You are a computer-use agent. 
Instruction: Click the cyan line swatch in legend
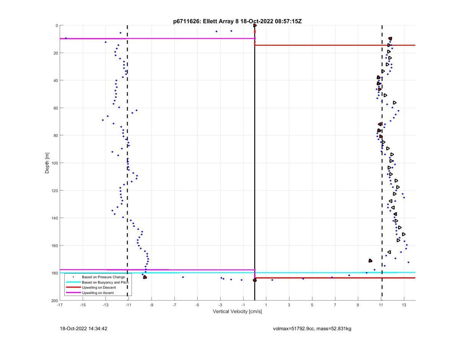pyautogui.click(x=73, y=282)
